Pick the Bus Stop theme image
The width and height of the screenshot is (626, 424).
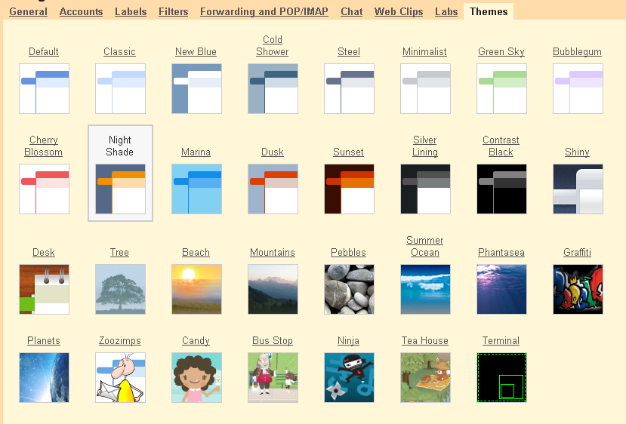pos(273,377)
